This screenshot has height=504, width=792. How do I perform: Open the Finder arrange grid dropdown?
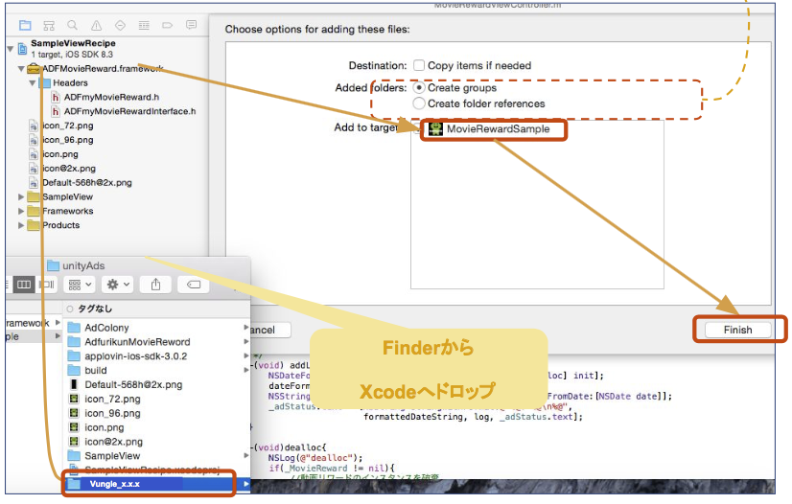80,285
